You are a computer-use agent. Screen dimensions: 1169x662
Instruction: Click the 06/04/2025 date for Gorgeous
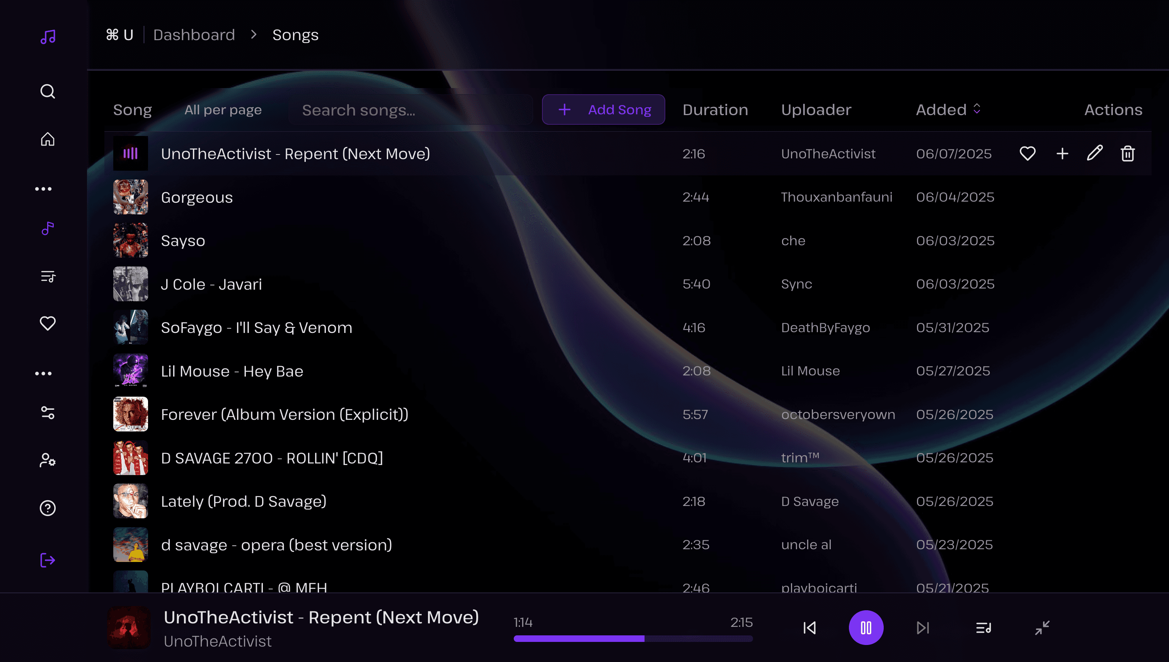click(x=955, y=197)
